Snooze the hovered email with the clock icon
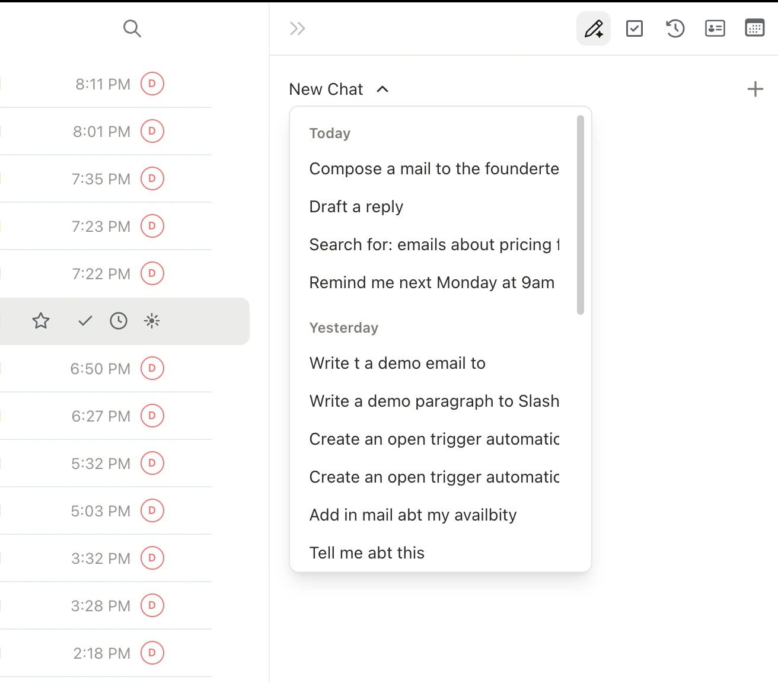The height and width of the screenshot is (683, 778). (118, 321)
